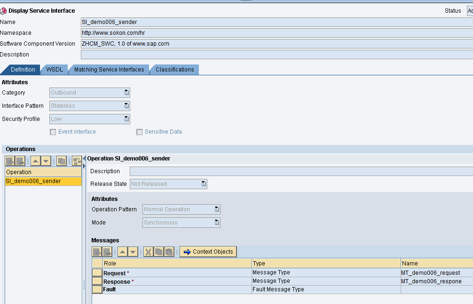This screenshot has width=473, height=304.
Task: Click the delete operation icon
Action: (x=20, y=160)
